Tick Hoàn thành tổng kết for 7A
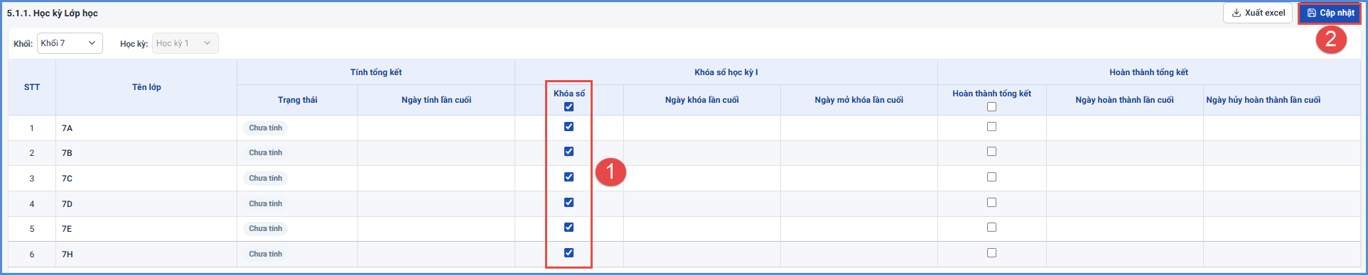The width and height of the screenshot is (1368, 275). point(991,127)
